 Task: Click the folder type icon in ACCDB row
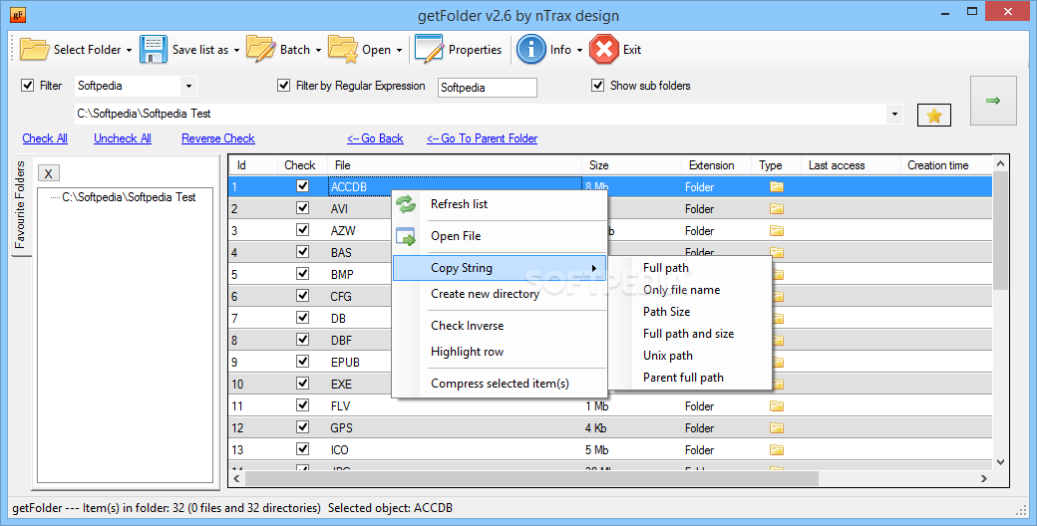[x=777, y=187]
